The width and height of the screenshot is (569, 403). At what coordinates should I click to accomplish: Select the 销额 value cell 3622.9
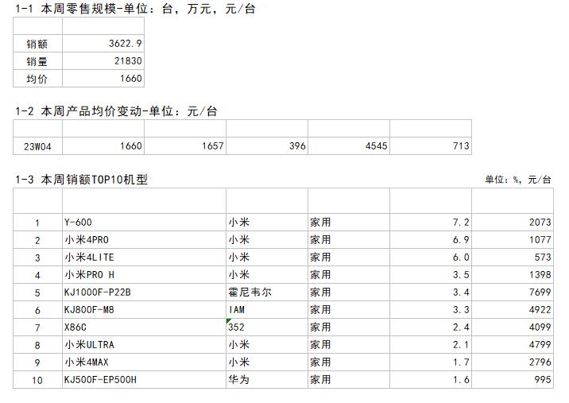tap(103, 44)
